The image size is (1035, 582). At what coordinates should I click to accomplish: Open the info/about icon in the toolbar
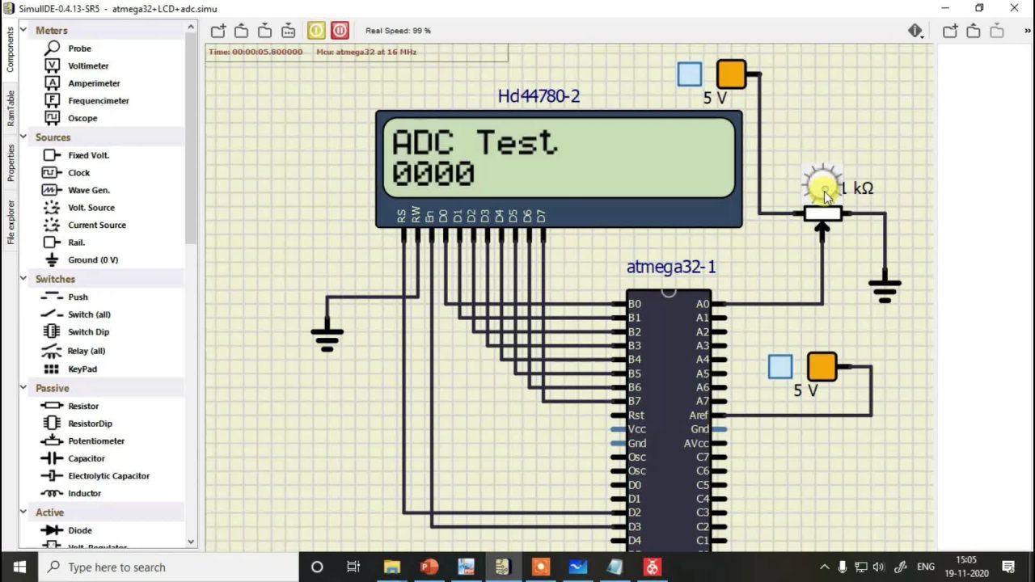click(915, 31)
